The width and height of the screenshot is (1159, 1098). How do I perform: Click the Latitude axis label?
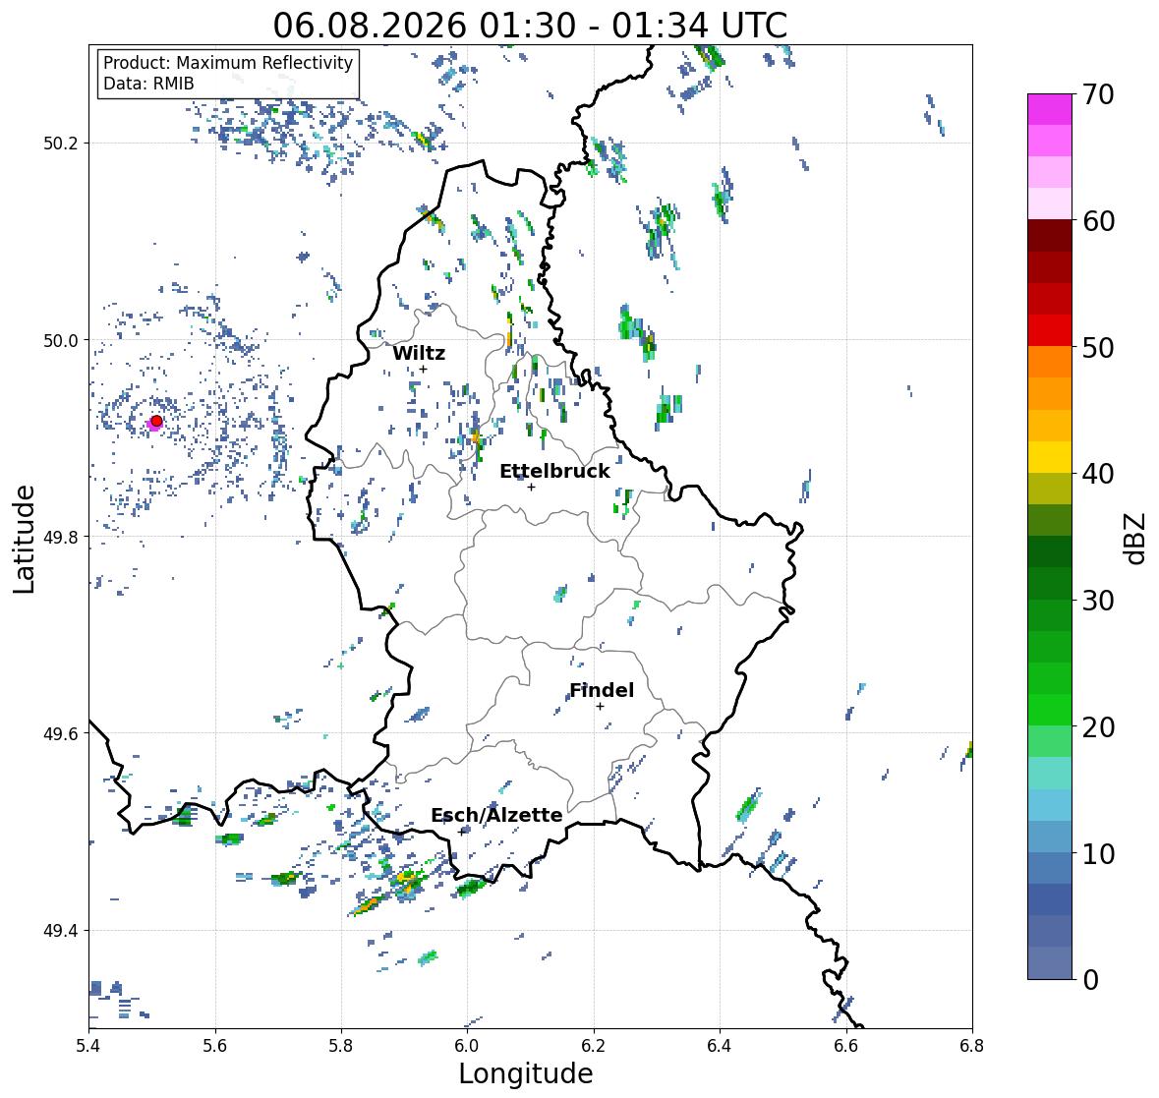(x=24, y=539)
